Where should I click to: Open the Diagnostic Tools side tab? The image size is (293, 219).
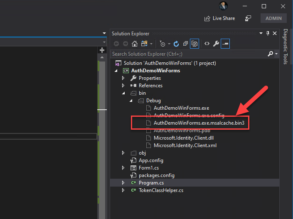click(285, 47)
